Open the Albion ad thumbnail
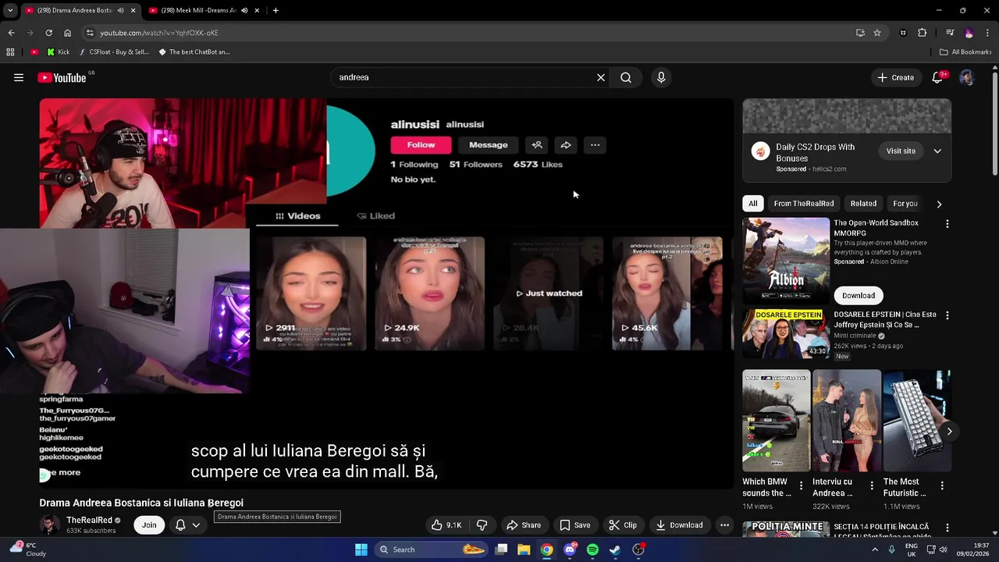 786,261
